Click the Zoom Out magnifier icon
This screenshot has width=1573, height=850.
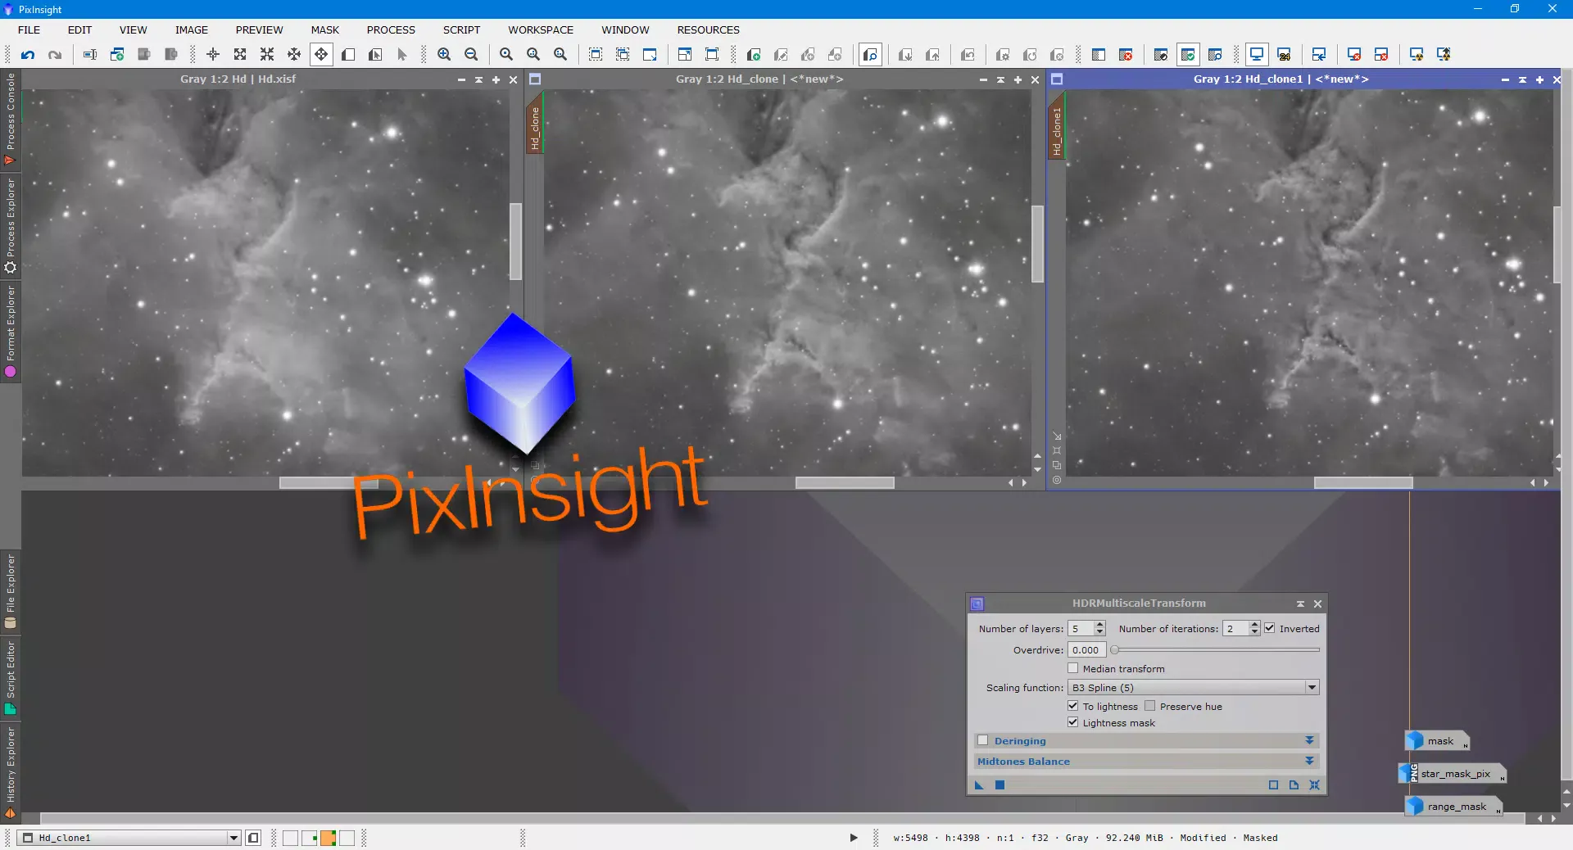[x=471, y=55]
